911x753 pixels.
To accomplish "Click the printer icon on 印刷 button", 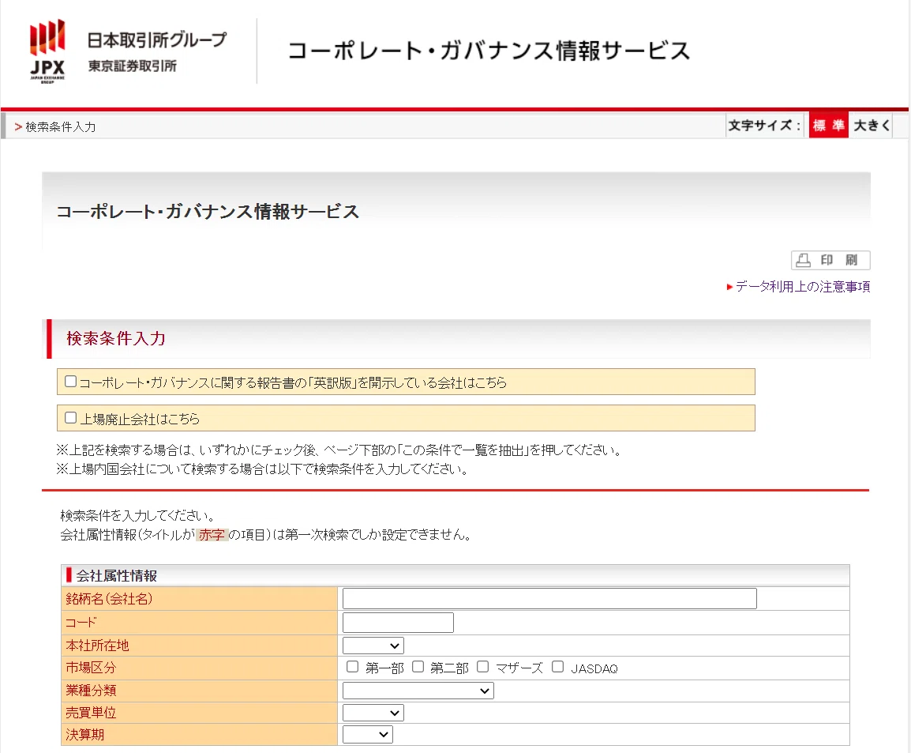I will pos(804,260).
